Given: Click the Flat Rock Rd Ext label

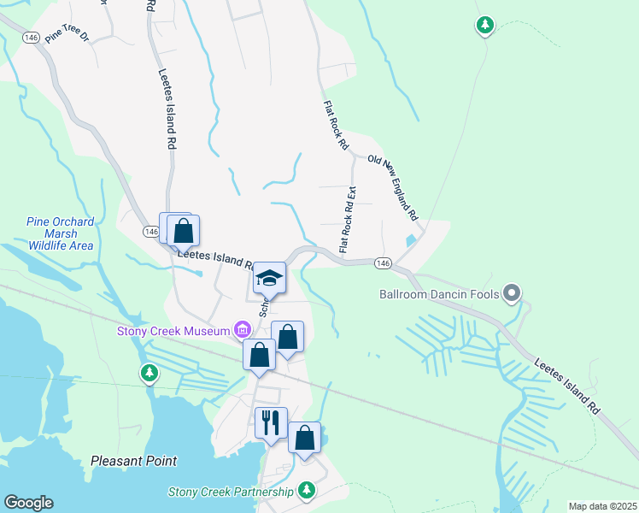Looking at the screenshot, I should (348, 220).
